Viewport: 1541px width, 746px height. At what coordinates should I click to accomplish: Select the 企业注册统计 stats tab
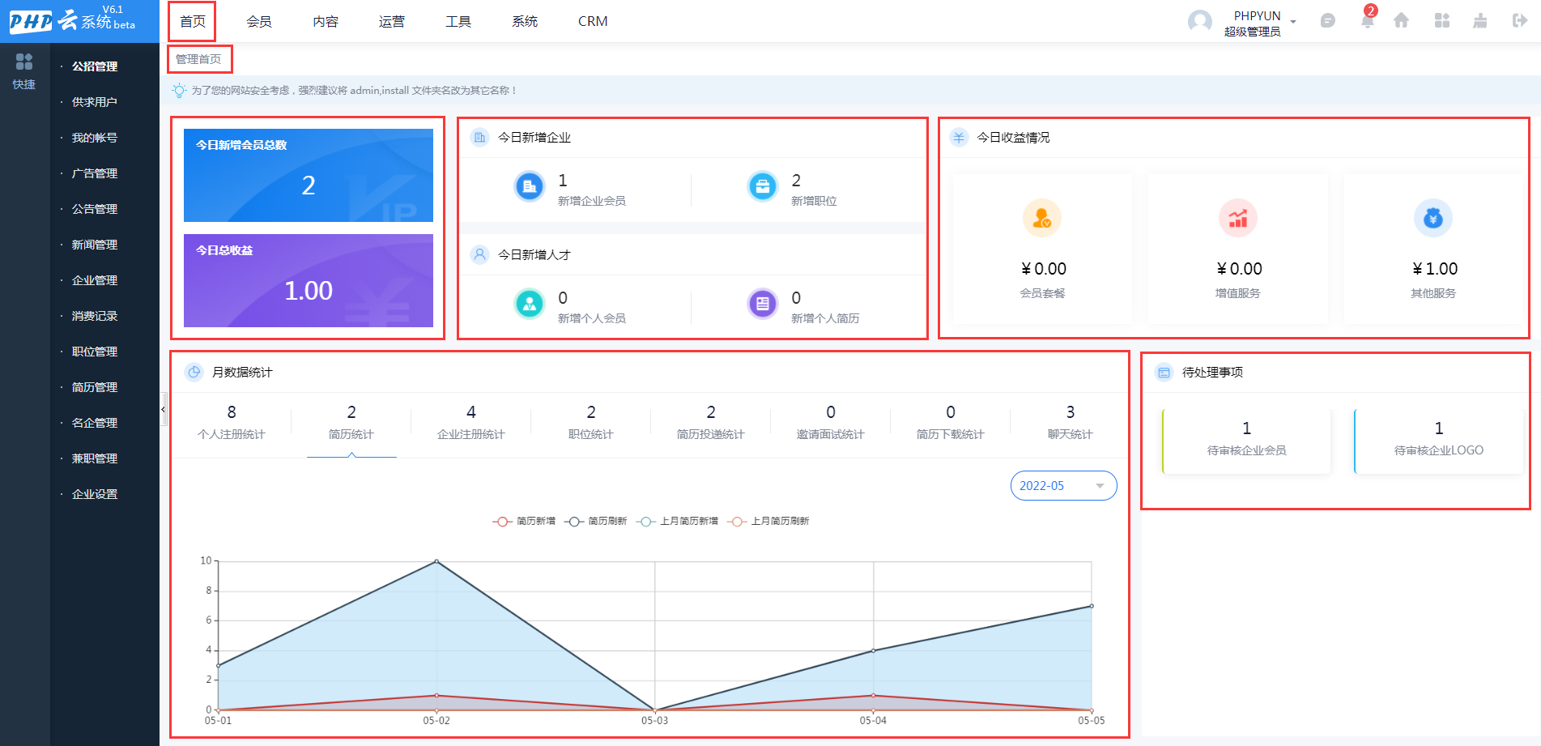[x=471, y=423]
